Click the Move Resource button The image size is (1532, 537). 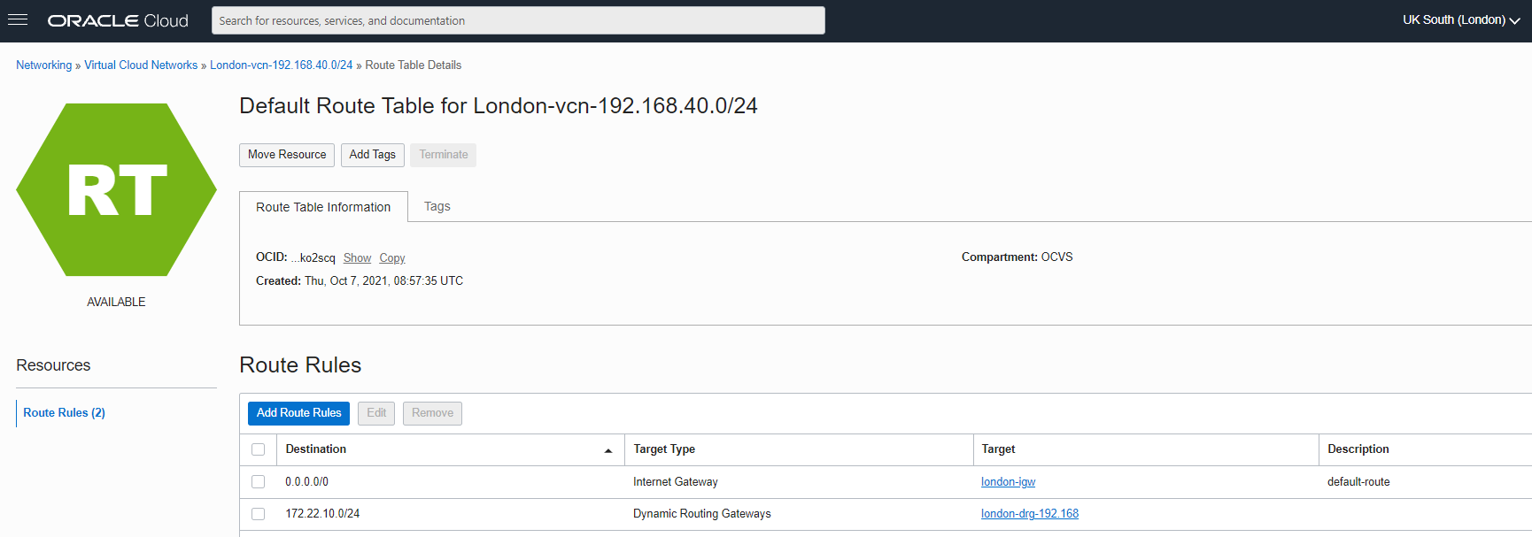click(x=287, y=155)
